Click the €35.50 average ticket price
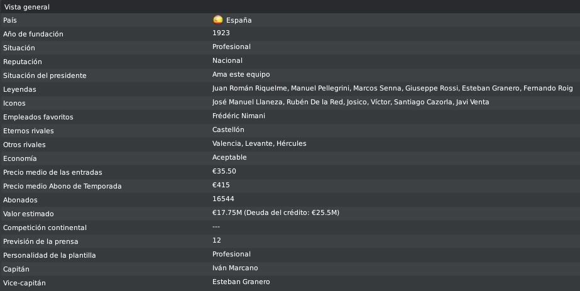Screen dimensions: 580x291 pyautogui.click(x=224, y=171)
